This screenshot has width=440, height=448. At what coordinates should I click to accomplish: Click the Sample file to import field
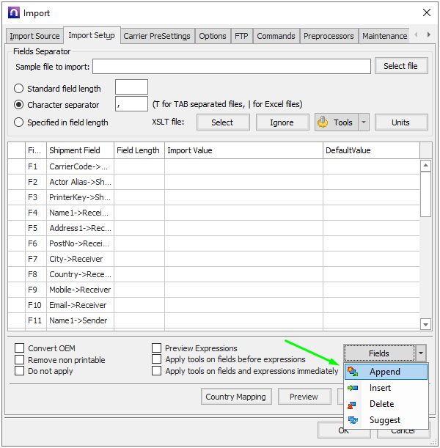[x=231, y=67]
